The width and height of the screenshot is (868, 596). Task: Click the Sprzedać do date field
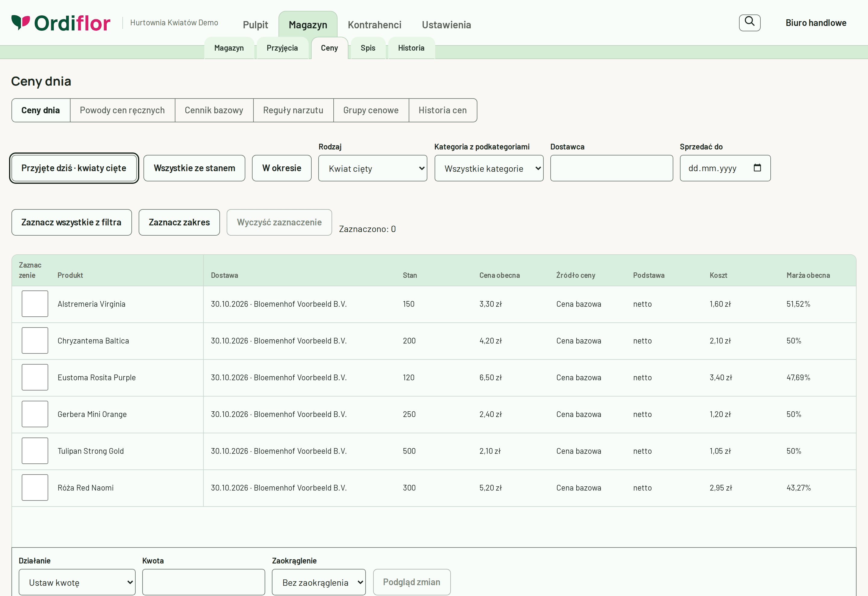[x=725, y=168]
